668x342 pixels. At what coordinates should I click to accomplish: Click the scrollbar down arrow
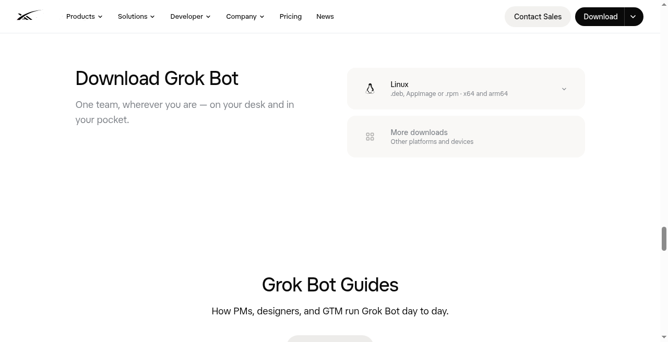point(664,338)
